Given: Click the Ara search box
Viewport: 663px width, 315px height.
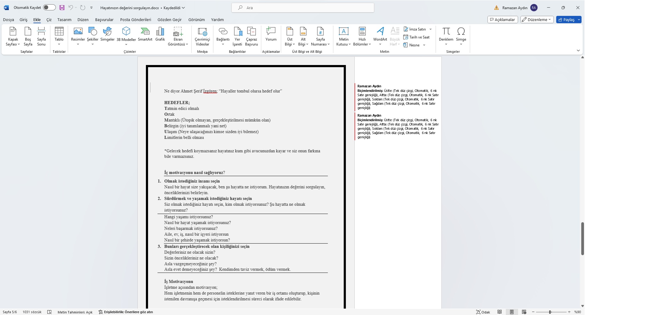Looking at the screenshot, I should [x=303, y=8].
